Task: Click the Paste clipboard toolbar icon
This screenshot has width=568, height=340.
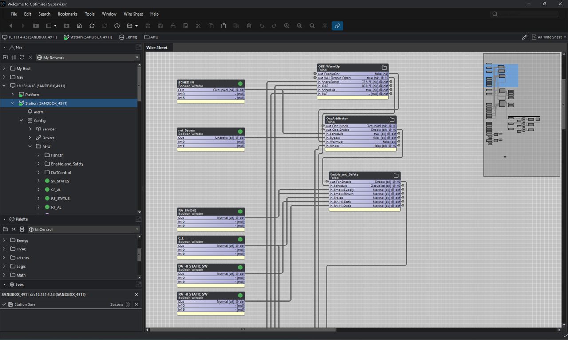Action: [224, 26]
